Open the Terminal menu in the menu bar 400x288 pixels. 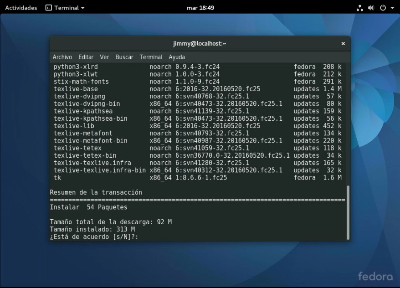151,57
